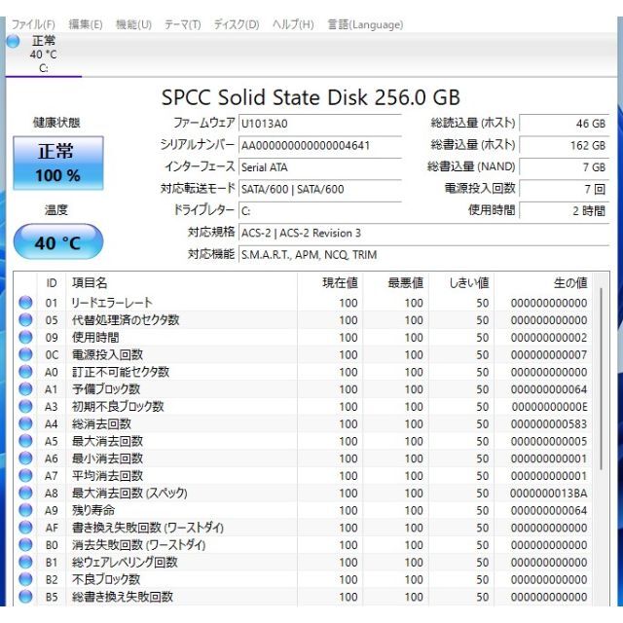Image resolution: width=623 pixels, height=623 pixels.
Task: Open the ディスク(D) menu
Action: tap(237, 24)
